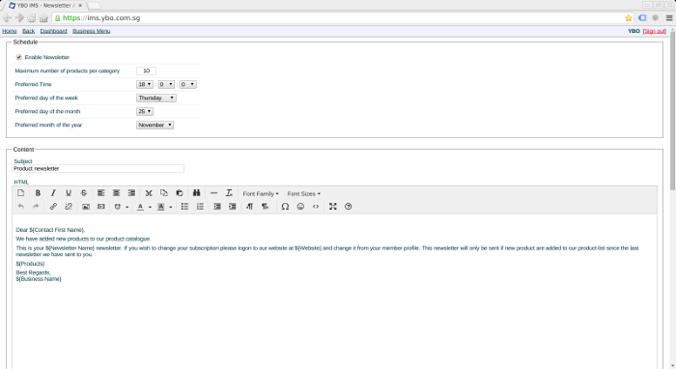
Task: Open emoticons smiley picker
Action: (300, 207)
